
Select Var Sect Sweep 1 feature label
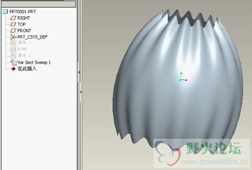[34, 62]
